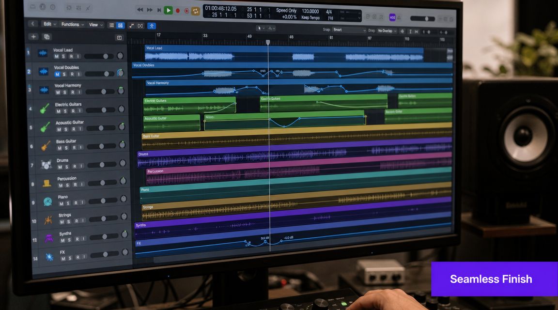The width and height of the screenshot is (558, 310).
Task: Click the Go to End transport button
Action: tap(159, 10)
